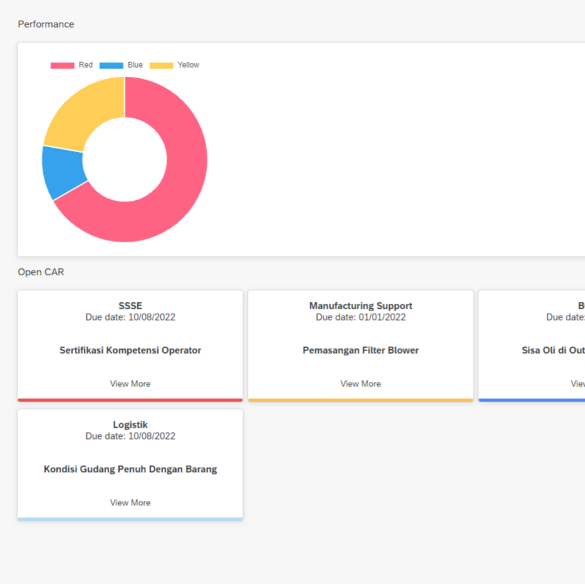
Task: Toggle the Blue legend item
Action: tap(121, 65)
